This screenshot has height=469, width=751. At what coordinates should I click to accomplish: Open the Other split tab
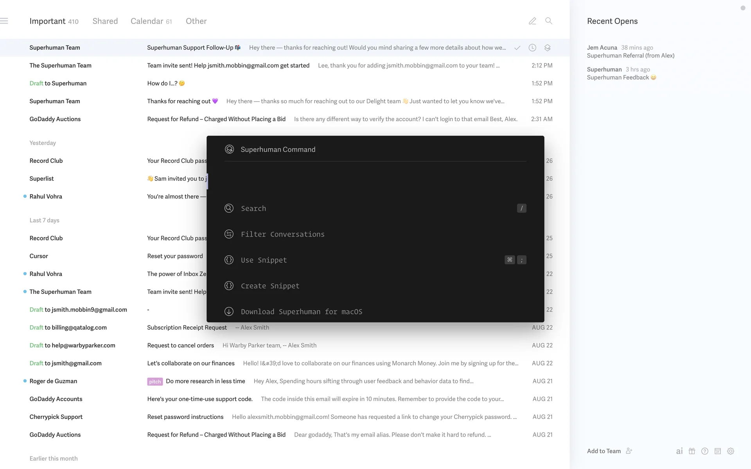[x=196, y=21]
